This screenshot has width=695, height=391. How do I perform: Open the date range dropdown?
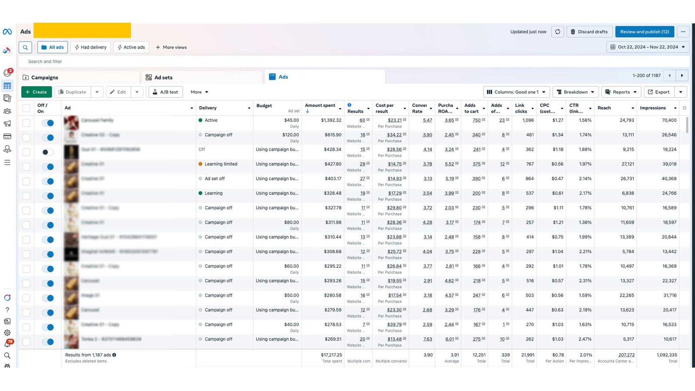coord(647,47)
